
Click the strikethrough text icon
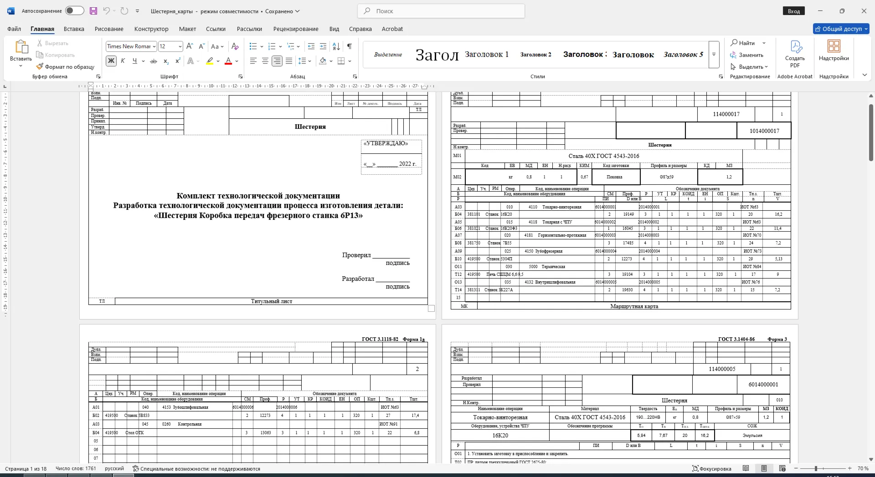(x=154, y=61)
